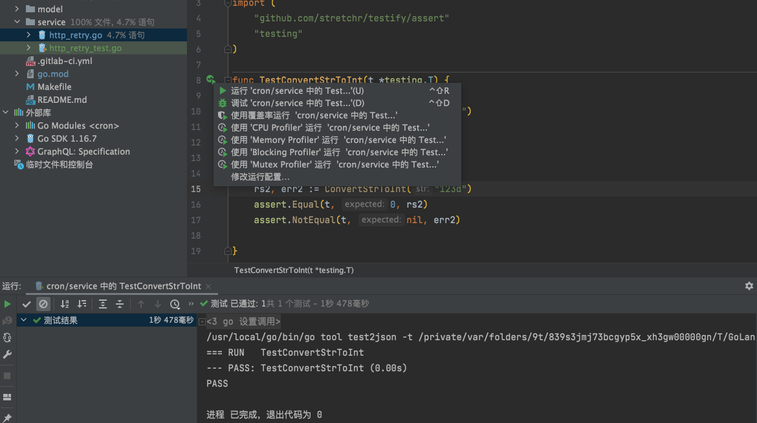Collapse all test results
Viewport: 757px width, 423px height.
[120, 304]
